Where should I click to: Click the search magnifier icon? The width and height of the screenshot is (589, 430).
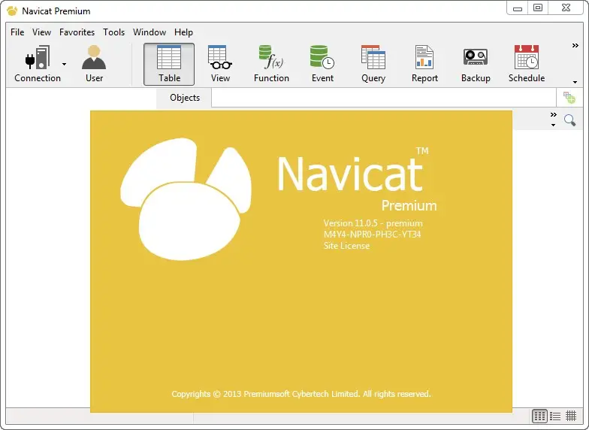[x=569, y=120]
